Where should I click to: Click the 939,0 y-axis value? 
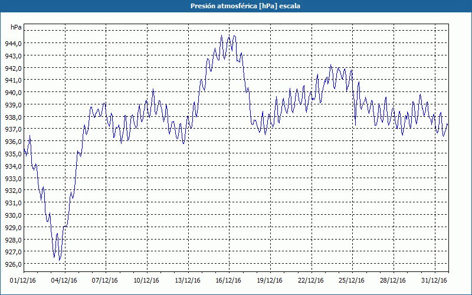[13, 105]
